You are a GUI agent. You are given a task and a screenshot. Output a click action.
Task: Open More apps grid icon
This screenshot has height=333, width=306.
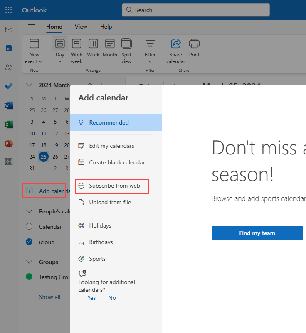click(x=9, y=162)
